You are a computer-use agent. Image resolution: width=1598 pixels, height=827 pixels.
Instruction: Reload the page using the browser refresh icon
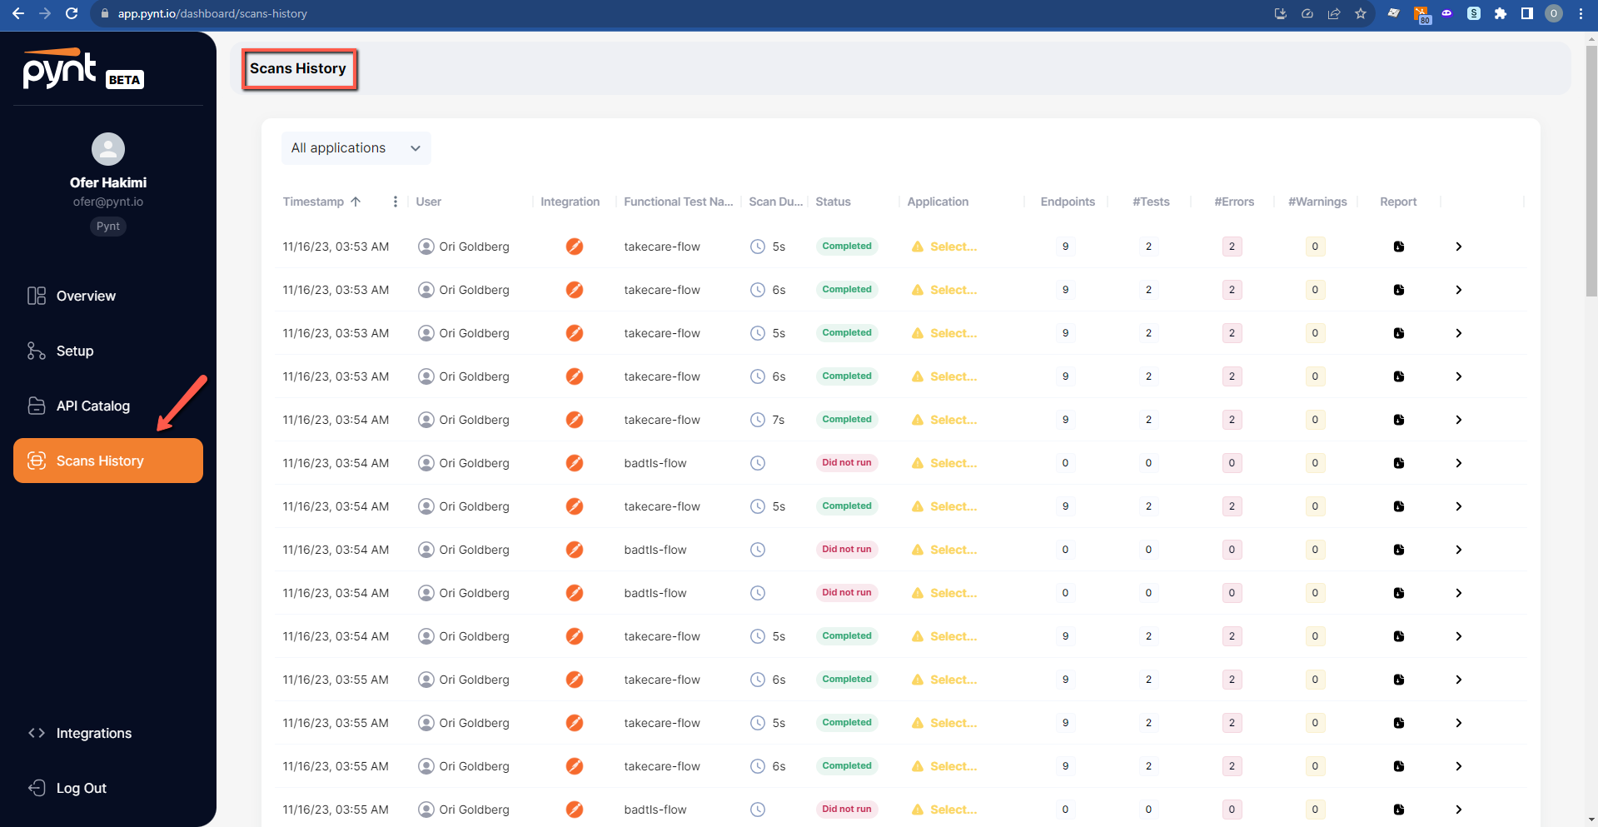[72, 13]
